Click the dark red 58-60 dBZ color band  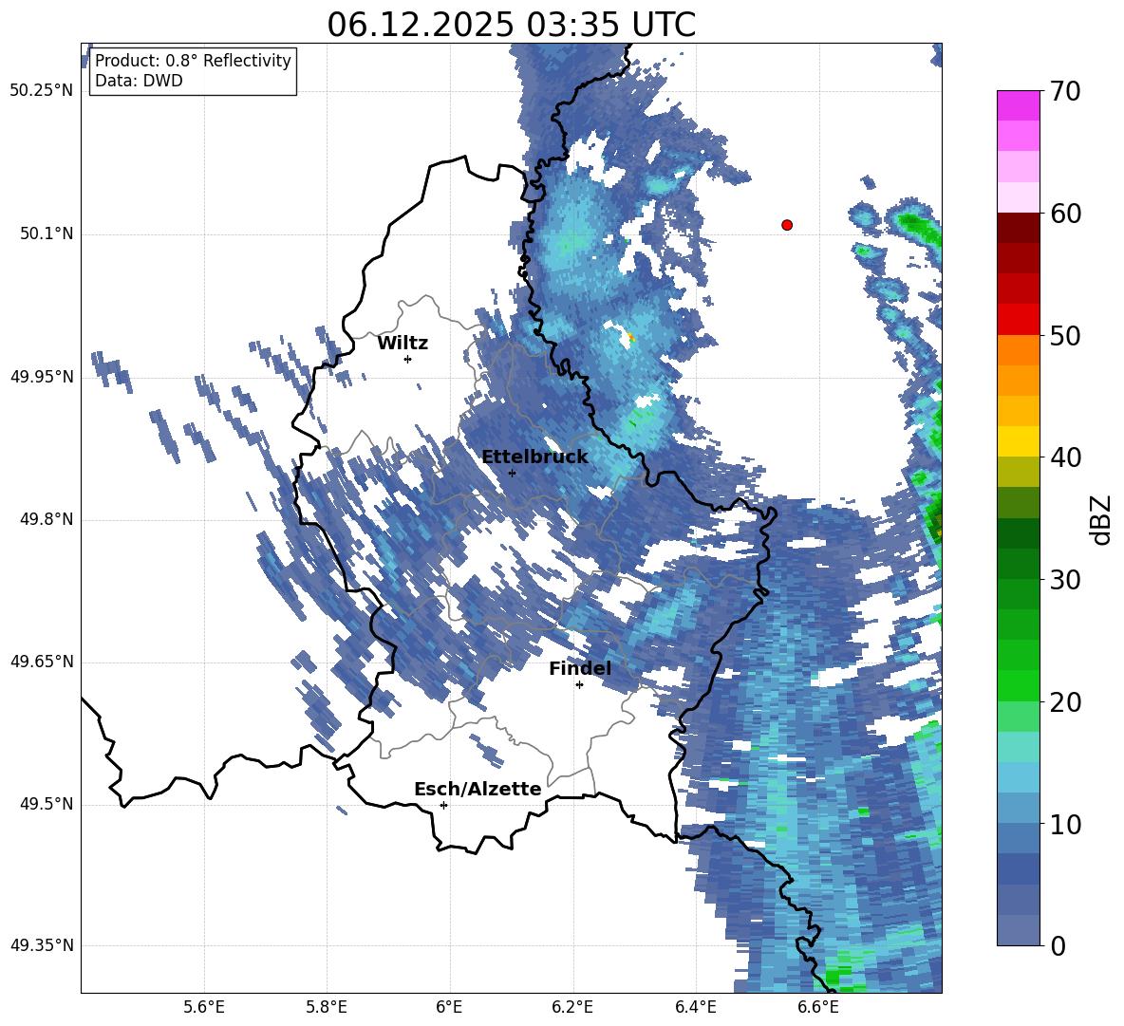click(x=1019, y=228)
